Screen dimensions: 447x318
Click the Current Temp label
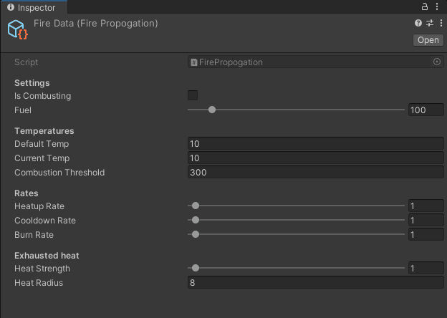point(42,158)
